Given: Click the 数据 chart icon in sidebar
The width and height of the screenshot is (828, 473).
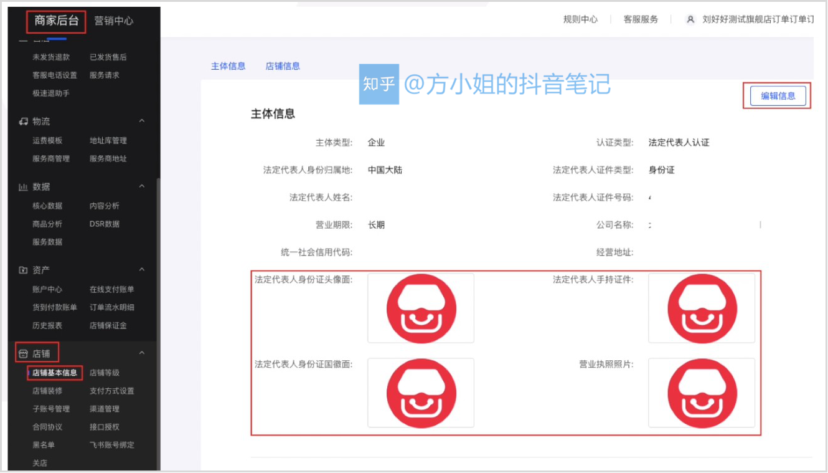Looking at the screenshot, I should pyautogui.click(x=24, y=186).
